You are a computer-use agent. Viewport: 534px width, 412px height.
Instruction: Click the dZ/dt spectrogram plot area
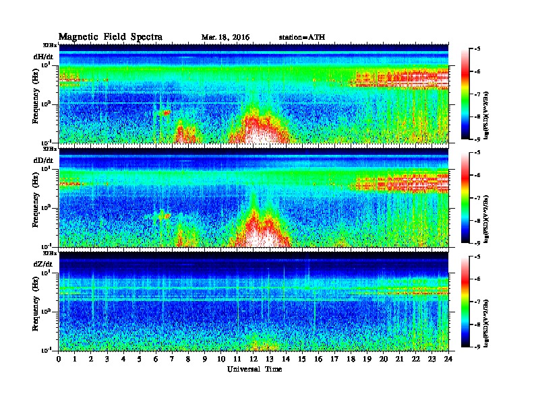pos(254,302)
